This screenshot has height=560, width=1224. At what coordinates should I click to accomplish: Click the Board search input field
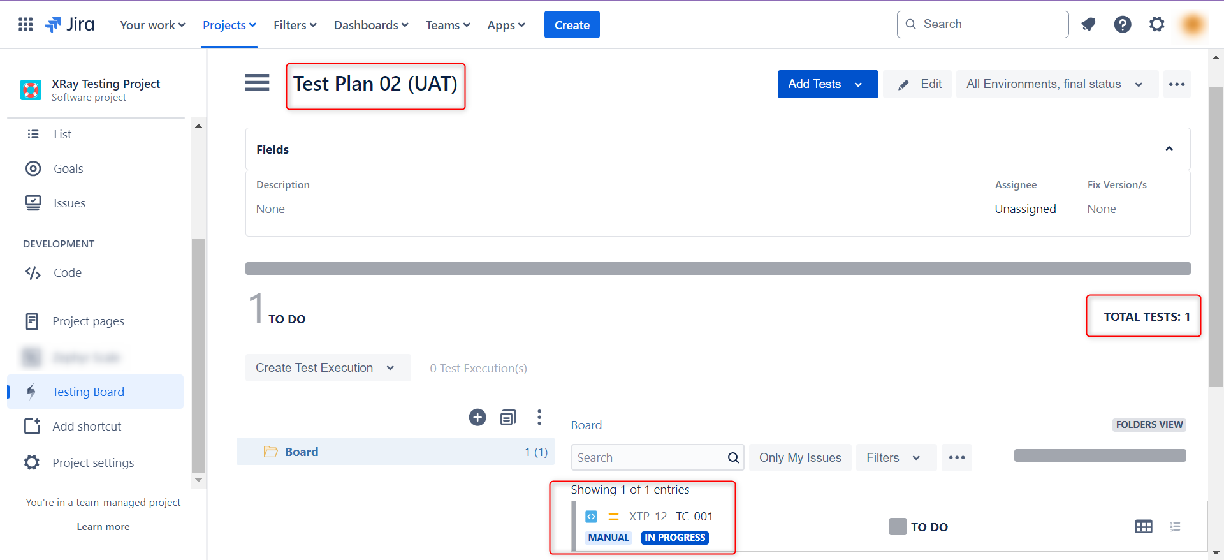[x=650, y=457]
